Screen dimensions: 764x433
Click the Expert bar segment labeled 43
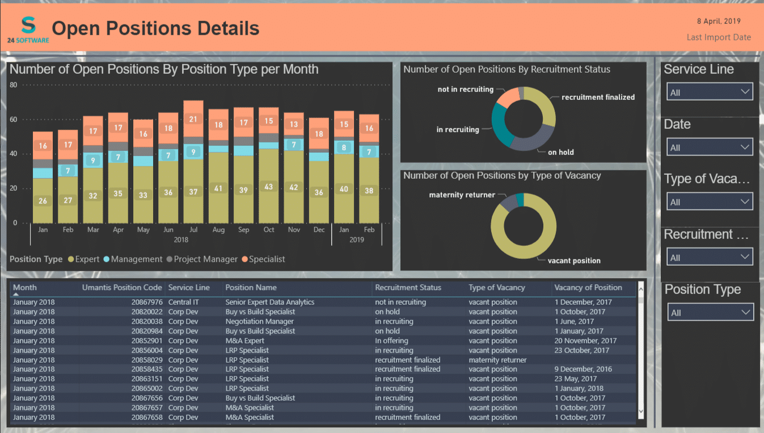coord(269,186)
